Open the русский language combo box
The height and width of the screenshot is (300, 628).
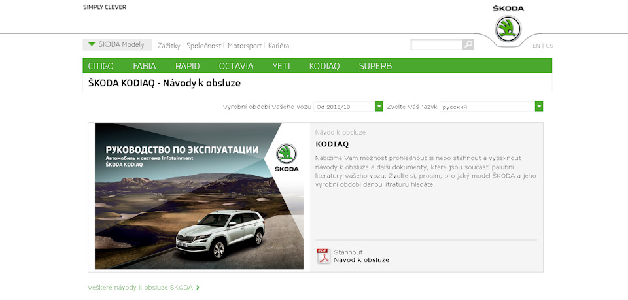pyautogui.click(x=491, y=107)
